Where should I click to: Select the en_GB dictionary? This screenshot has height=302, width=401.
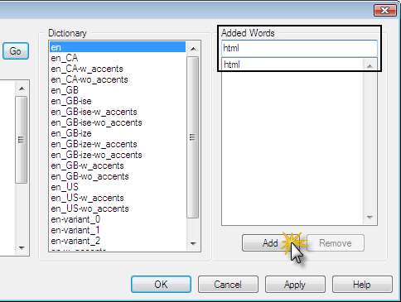click(x=118, y=90)
